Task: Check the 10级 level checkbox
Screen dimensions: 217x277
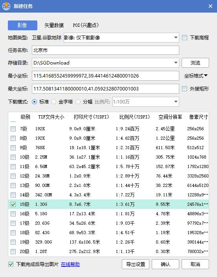Action: coord(13,157)
